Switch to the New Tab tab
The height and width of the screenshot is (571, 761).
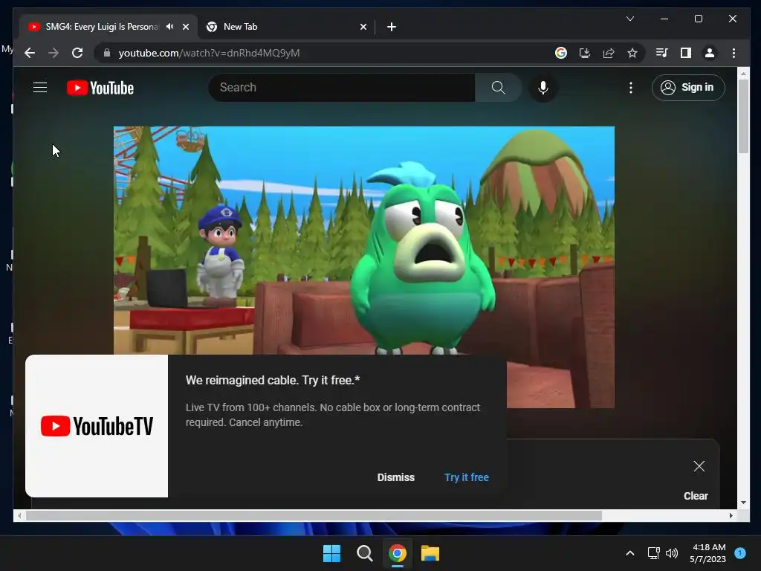click(x=286, y=27)
